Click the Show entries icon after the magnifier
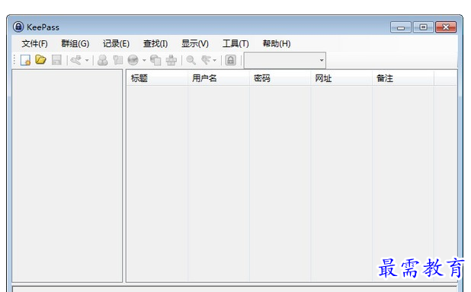 [206, 60]
